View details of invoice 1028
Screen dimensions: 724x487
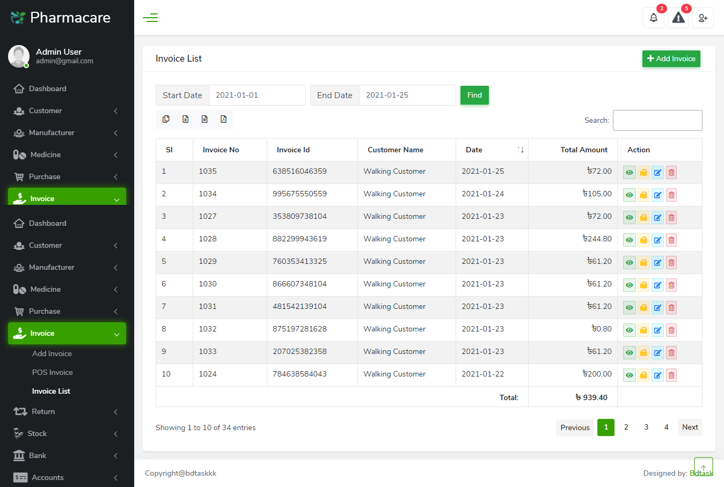(630, 240)
